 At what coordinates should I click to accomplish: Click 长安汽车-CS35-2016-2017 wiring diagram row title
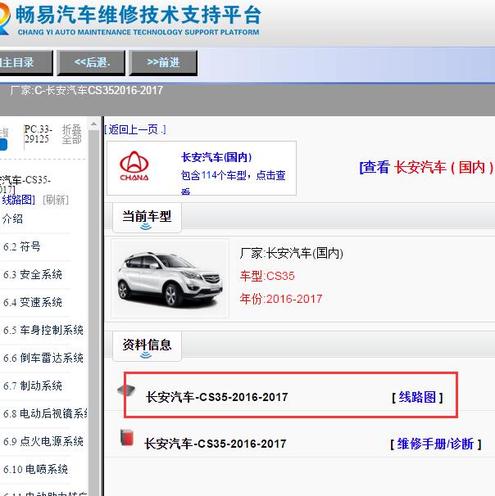coord(217,397)
